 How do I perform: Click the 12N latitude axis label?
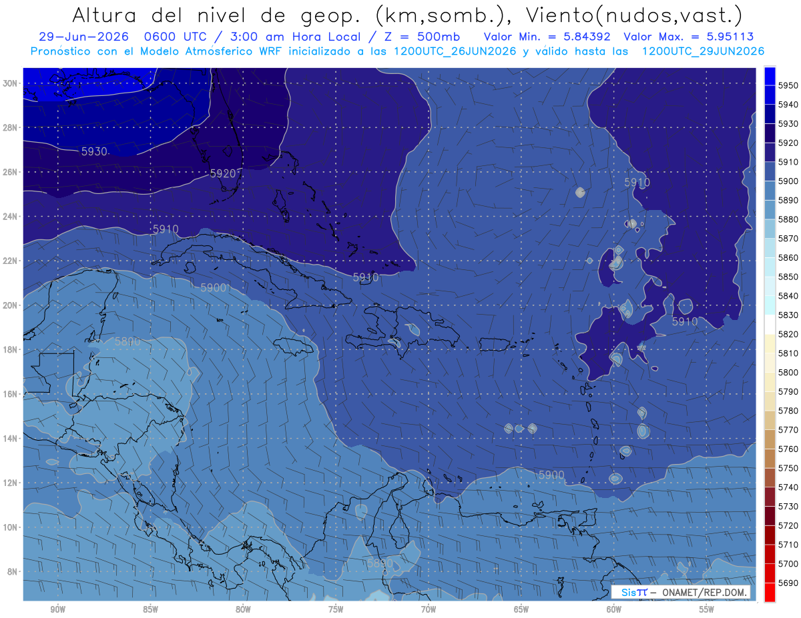tap(11, 483)
